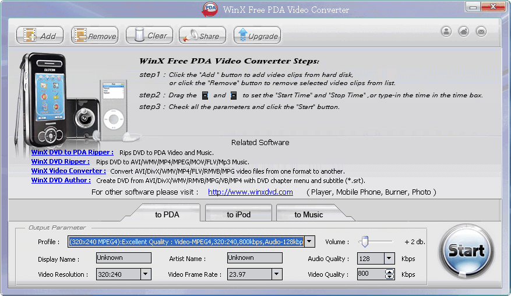Screen dimensions: 511x296
Task: Open the user profile round icon
Action: coord(446,31)
